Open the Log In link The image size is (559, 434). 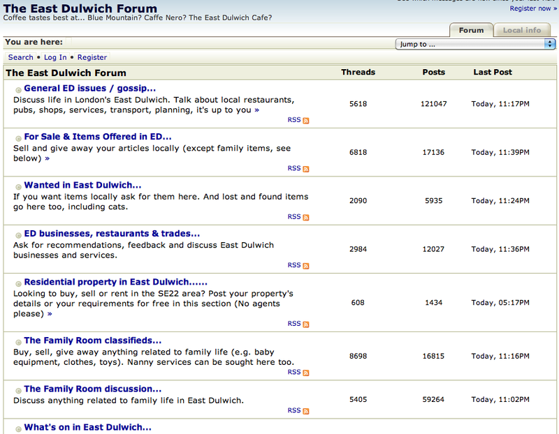pos(55,57)
